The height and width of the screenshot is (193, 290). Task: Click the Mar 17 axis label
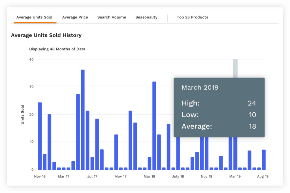click(x=64, y=176)
